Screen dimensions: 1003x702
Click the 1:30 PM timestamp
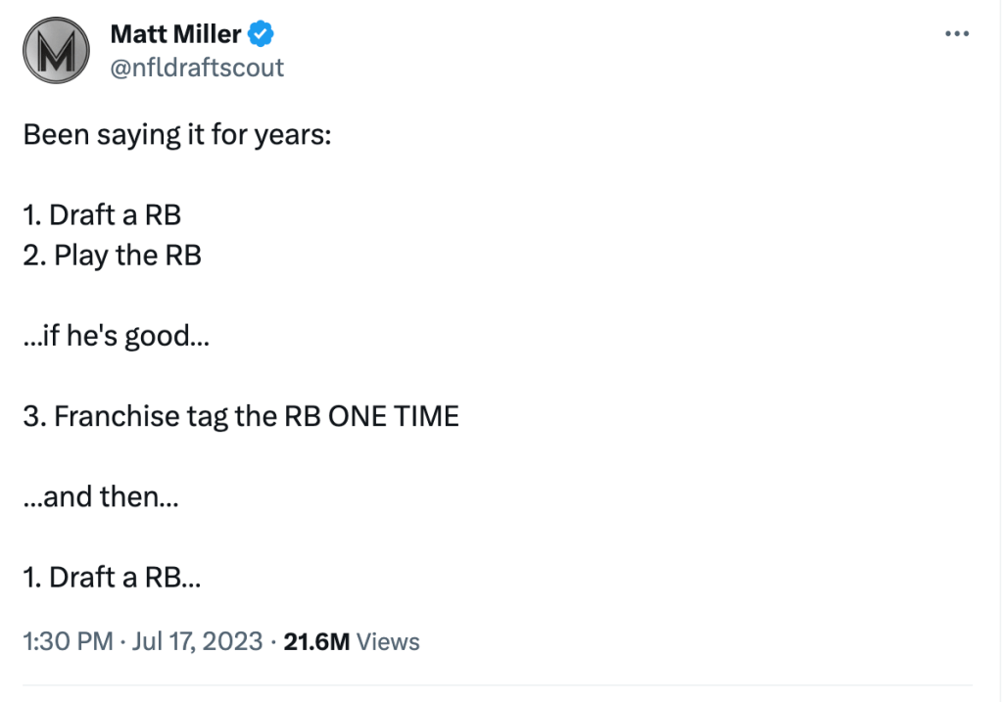pos(67,642)
